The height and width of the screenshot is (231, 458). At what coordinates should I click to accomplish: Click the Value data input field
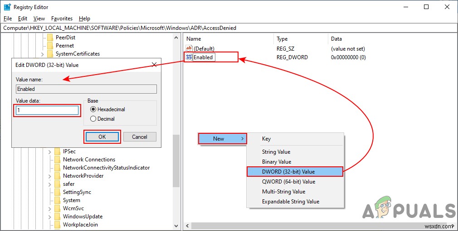coord(47,110)
